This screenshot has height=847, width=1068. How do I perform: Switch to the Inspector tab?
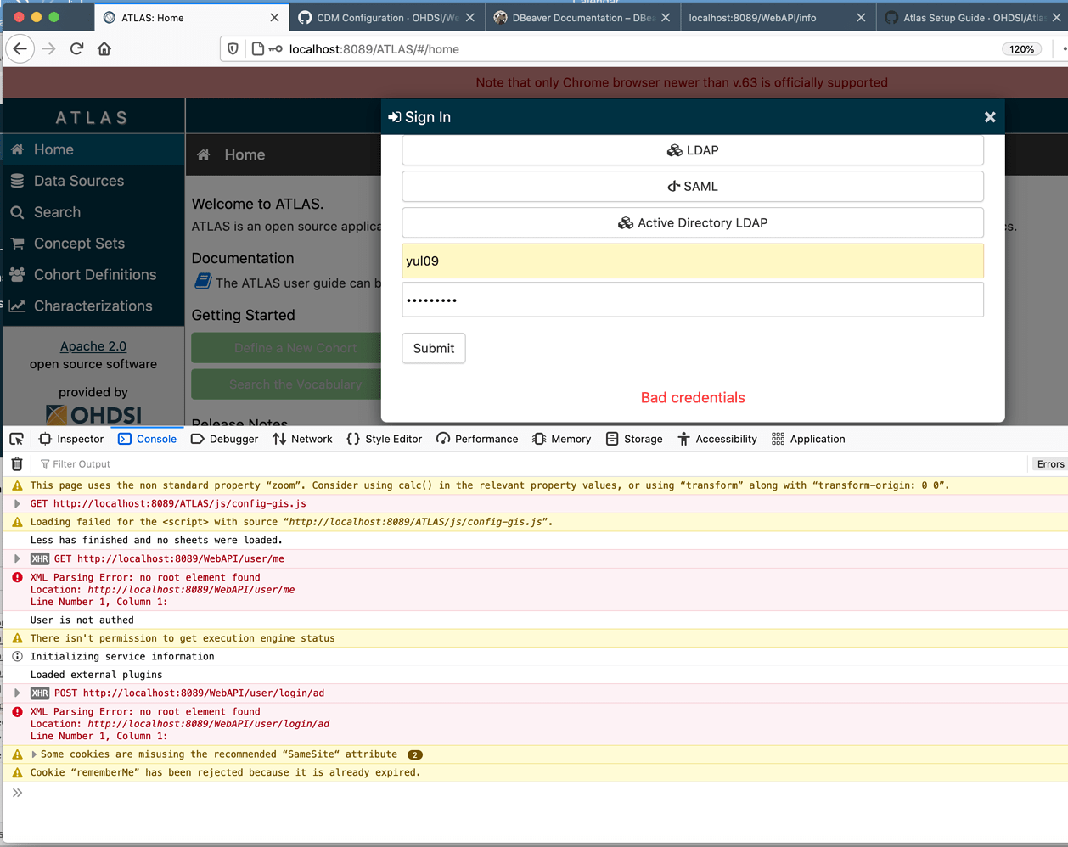tap(71, 439)
